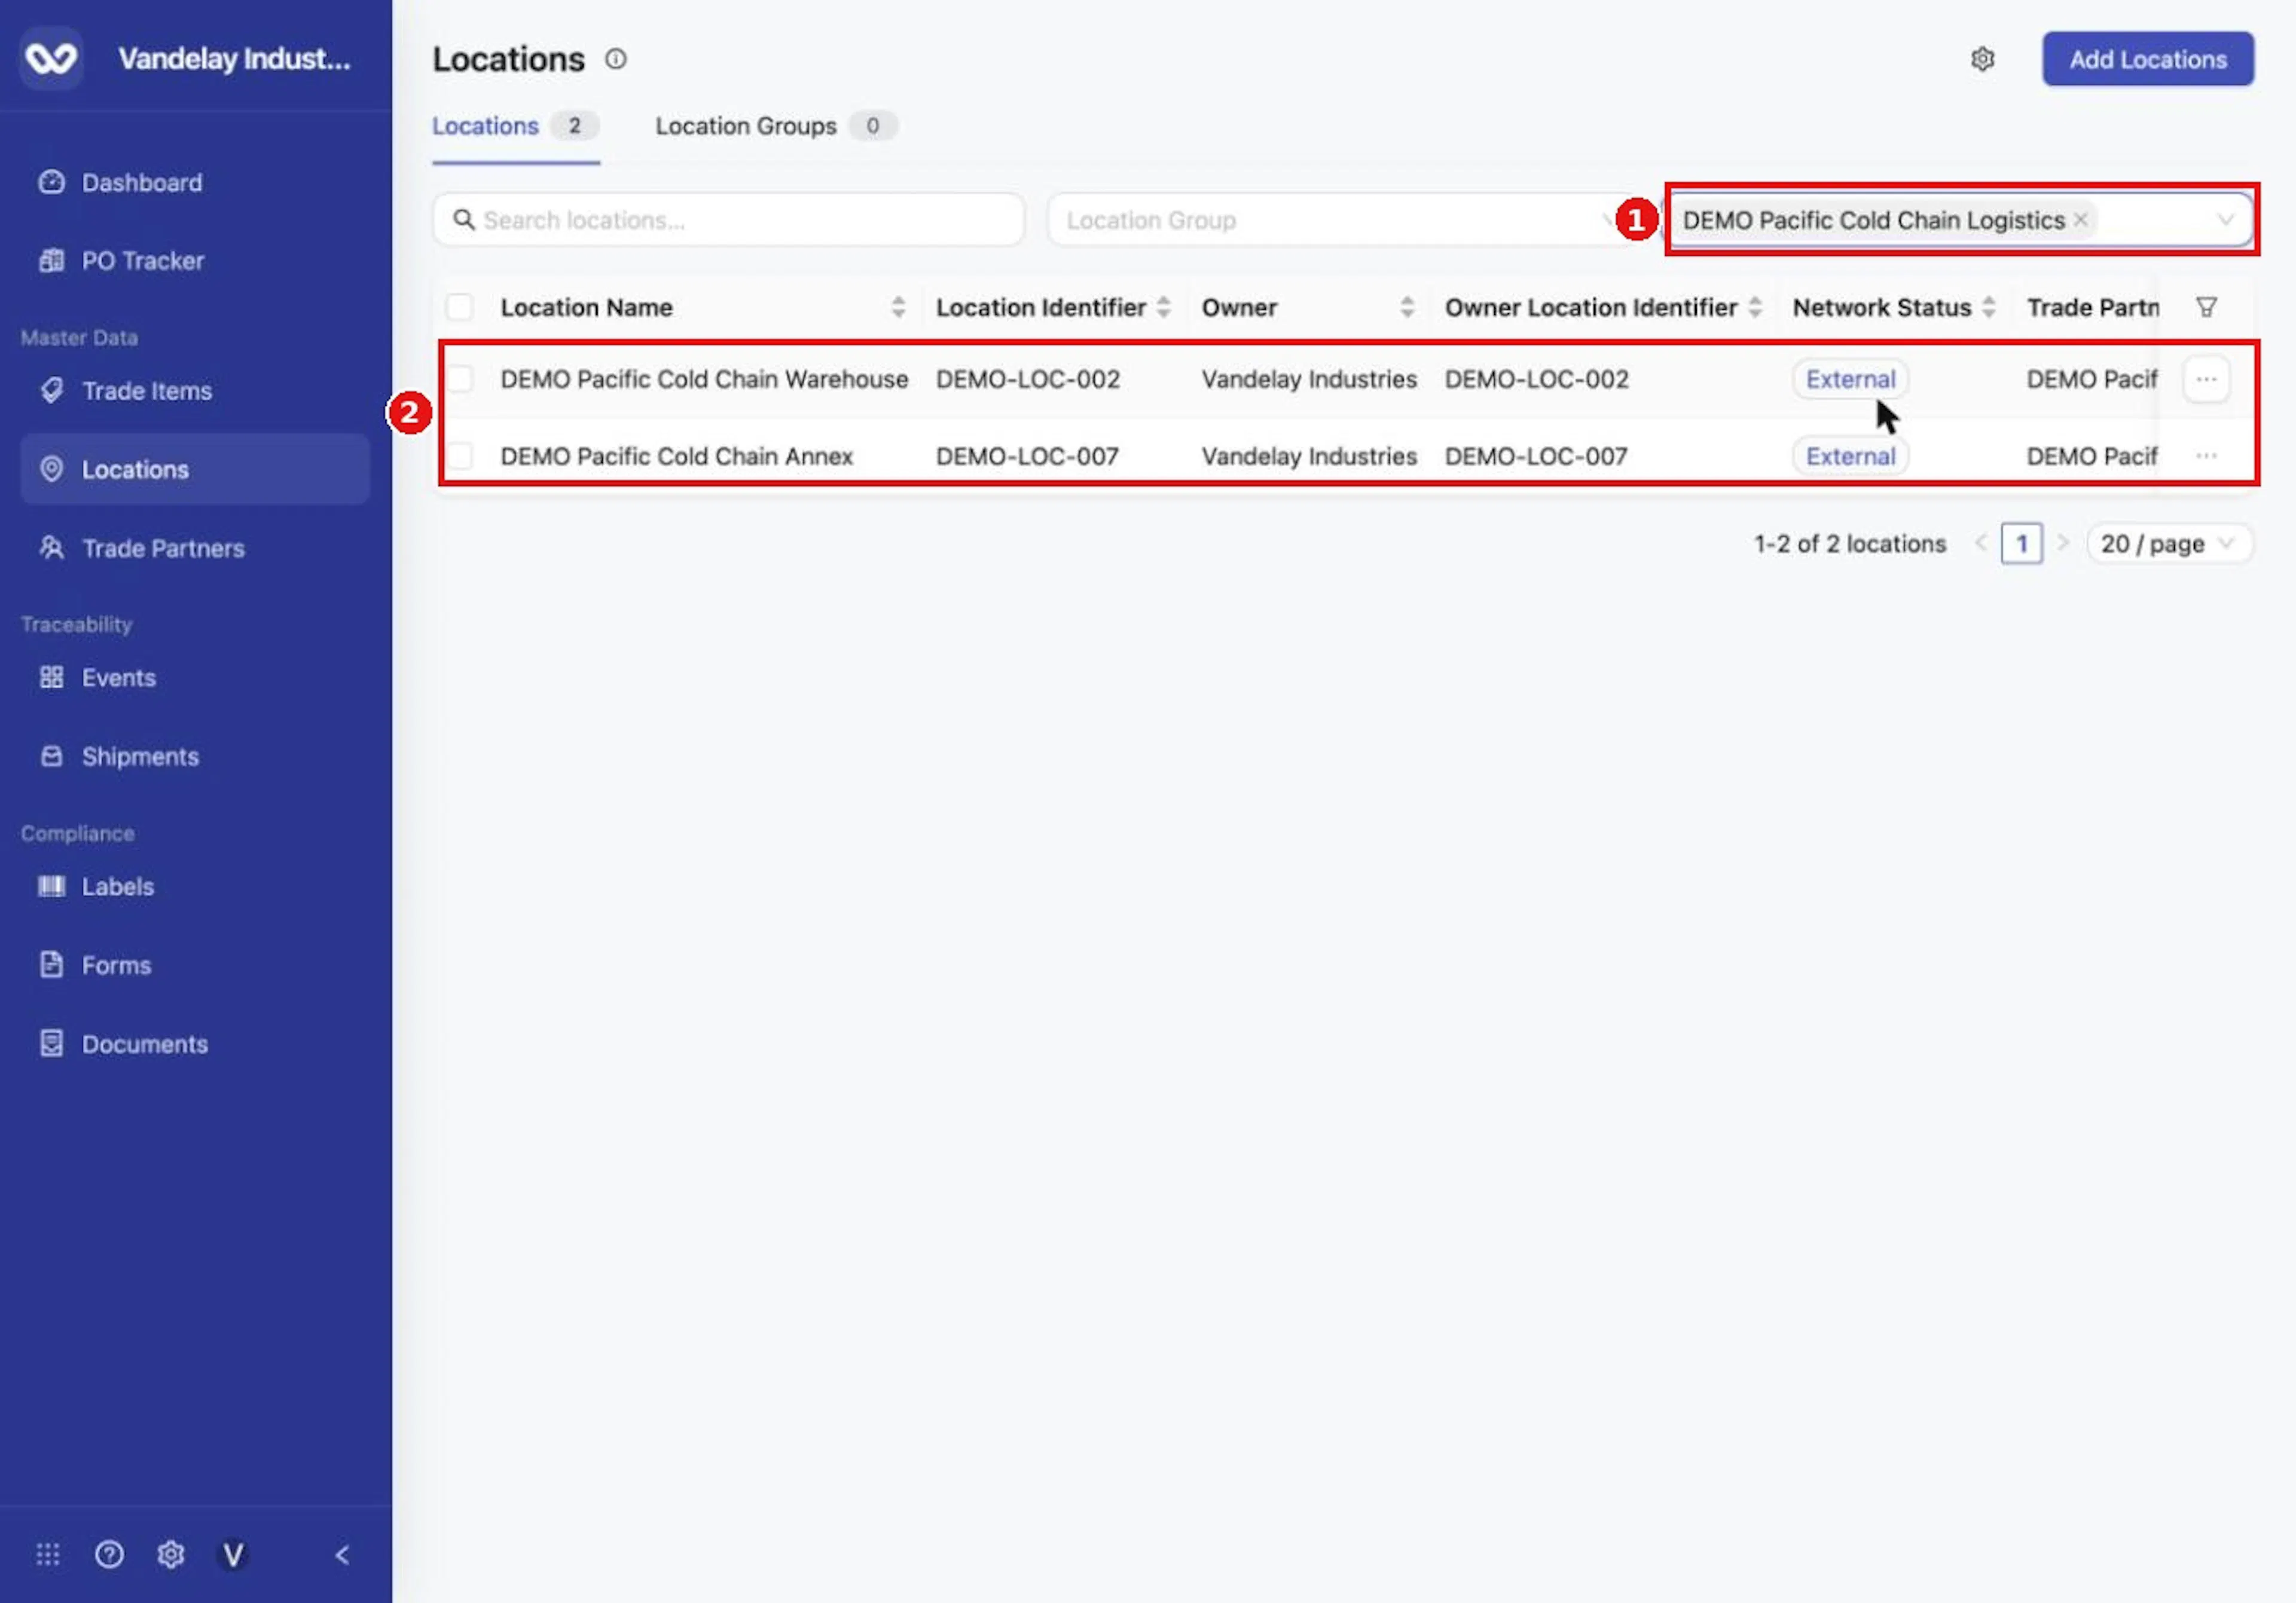
Task: Open Dashboard in the sidebar
Action: [195, 183]
